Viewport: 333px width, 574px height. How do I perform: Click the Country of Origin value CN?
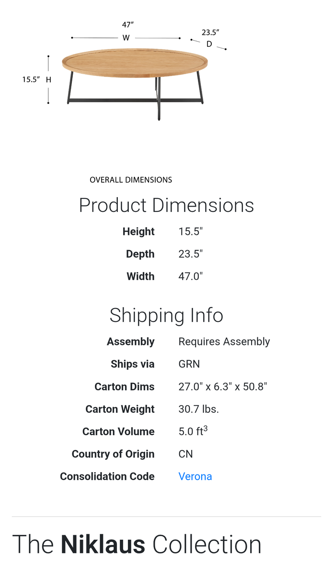tap(185, 454)
